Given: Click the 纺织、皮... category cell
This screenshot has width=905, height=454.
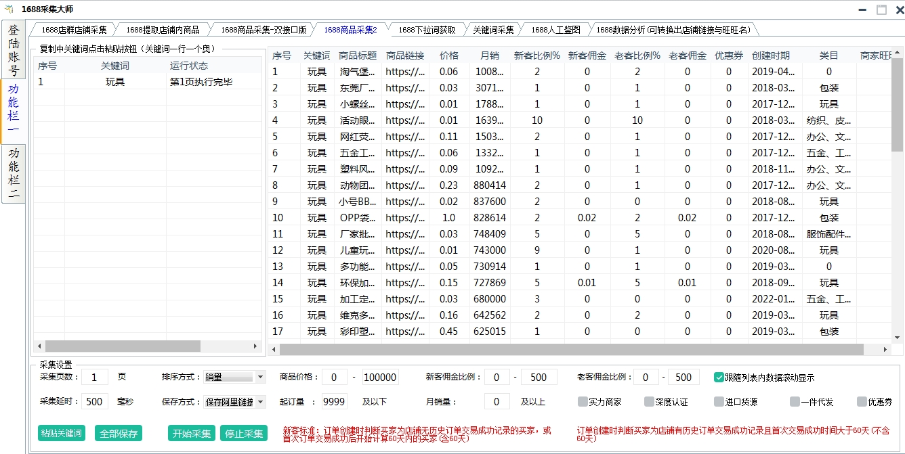Looking at the screenshot, I should (x=829, y=120).
